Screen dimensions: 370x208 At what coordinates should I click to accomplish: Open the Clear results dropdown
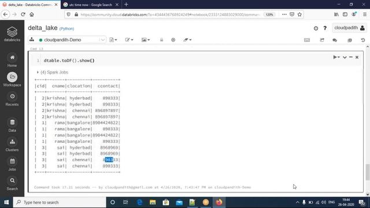187,40
